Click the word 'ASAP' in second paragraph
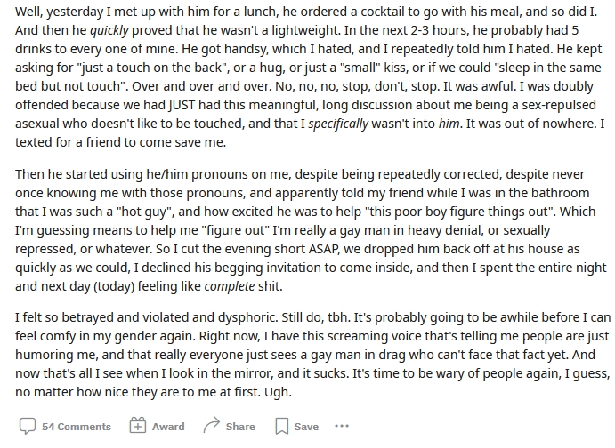The height and width of the screenshot is (448, 615). coord(323,249)
